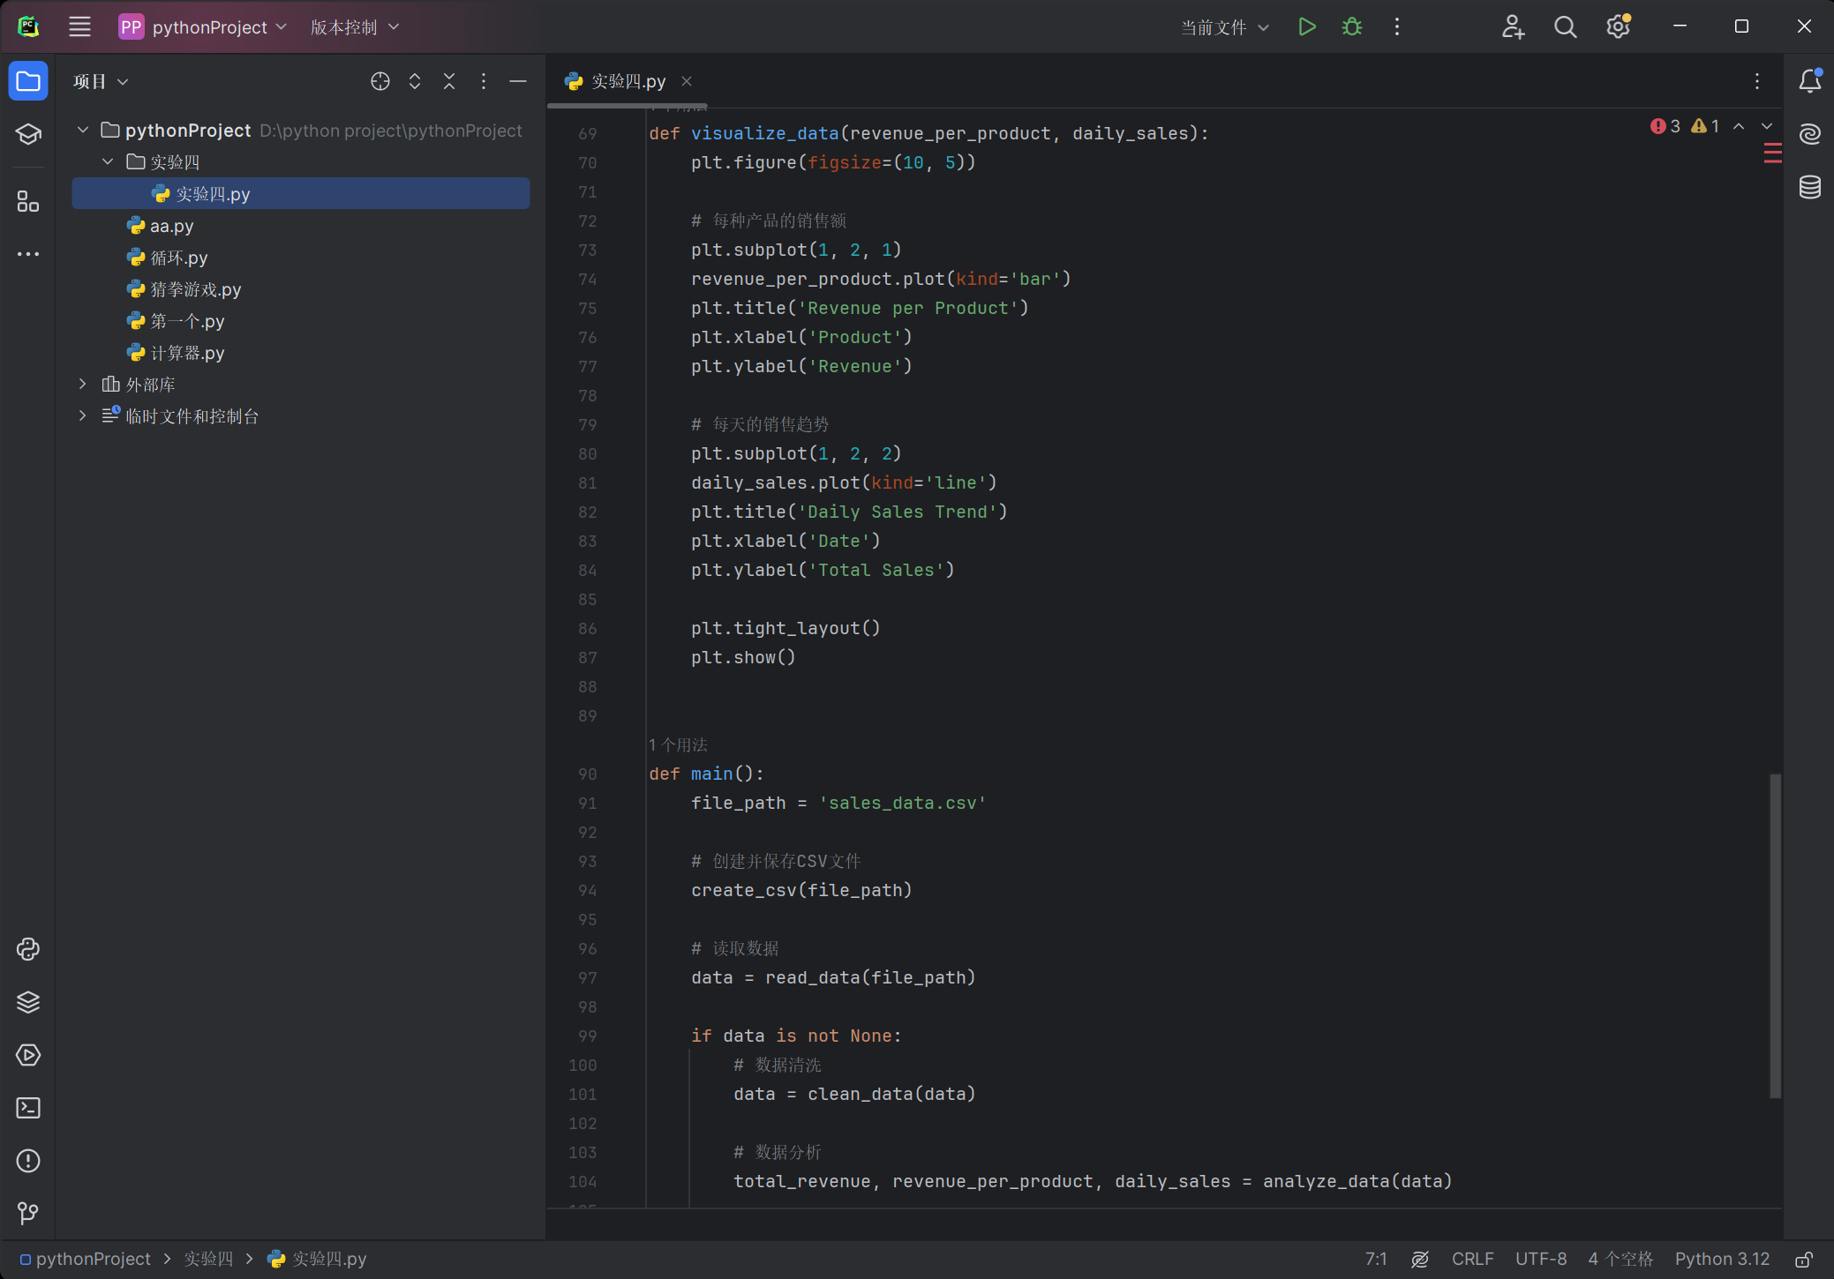Viewport: 1834px width, 1279px height.
Task: Open 项目 view selector dropdown
Action: click(101, 81)
